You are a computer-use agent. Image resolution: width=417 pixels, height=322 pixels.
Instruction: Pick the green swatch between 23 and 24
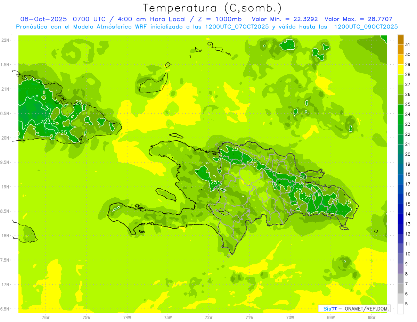click(x=401, y=119)
